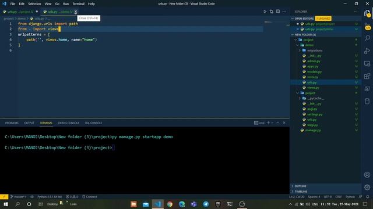Toggle maximized panel size chevron
373x209 pixels.
point(277,122)
